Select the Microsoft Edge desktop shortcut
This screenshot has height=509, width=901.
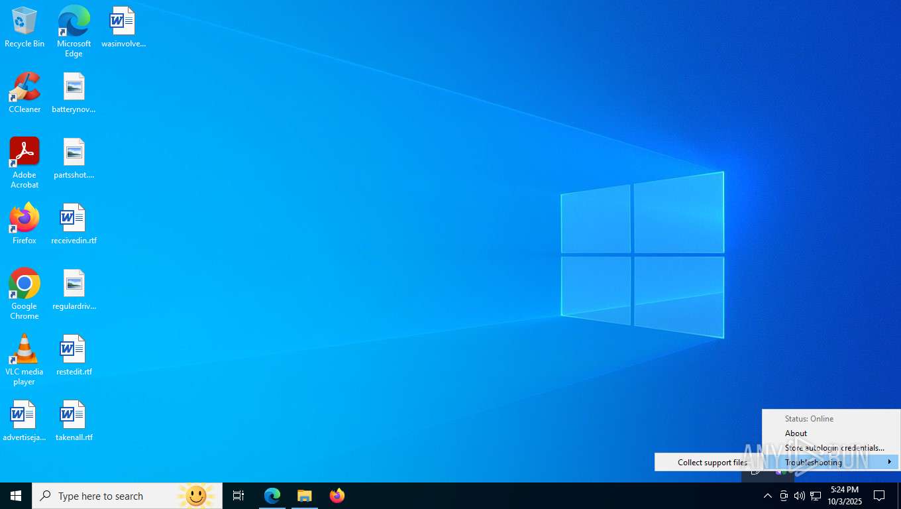(x=74, y=31)
